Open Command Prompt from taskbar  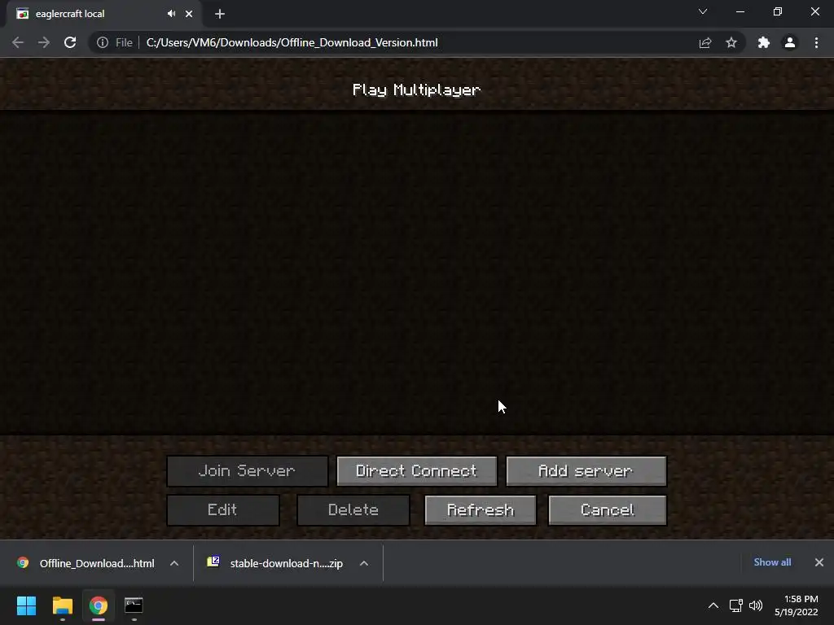click(x=134, y=605)
